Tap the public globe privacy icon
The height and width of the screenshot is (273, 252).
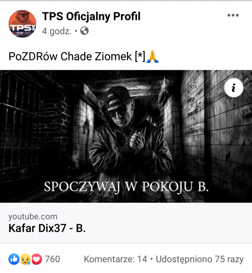click(x=84, y=31)
